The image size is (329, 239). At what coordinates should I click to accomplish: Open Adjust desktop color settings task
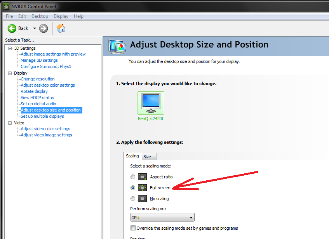click(48, 85)
